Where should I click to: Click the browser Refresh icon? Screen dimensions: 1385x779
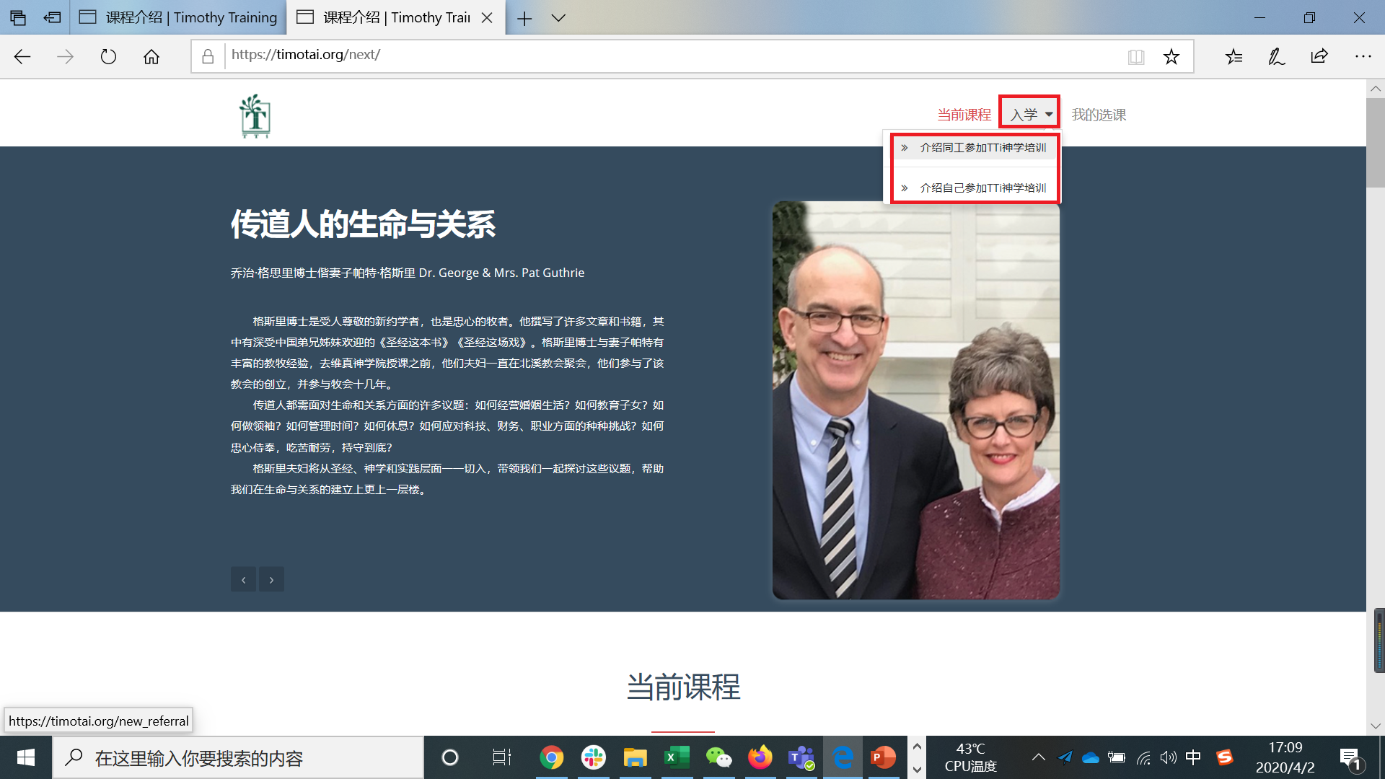tap(108, 56)
